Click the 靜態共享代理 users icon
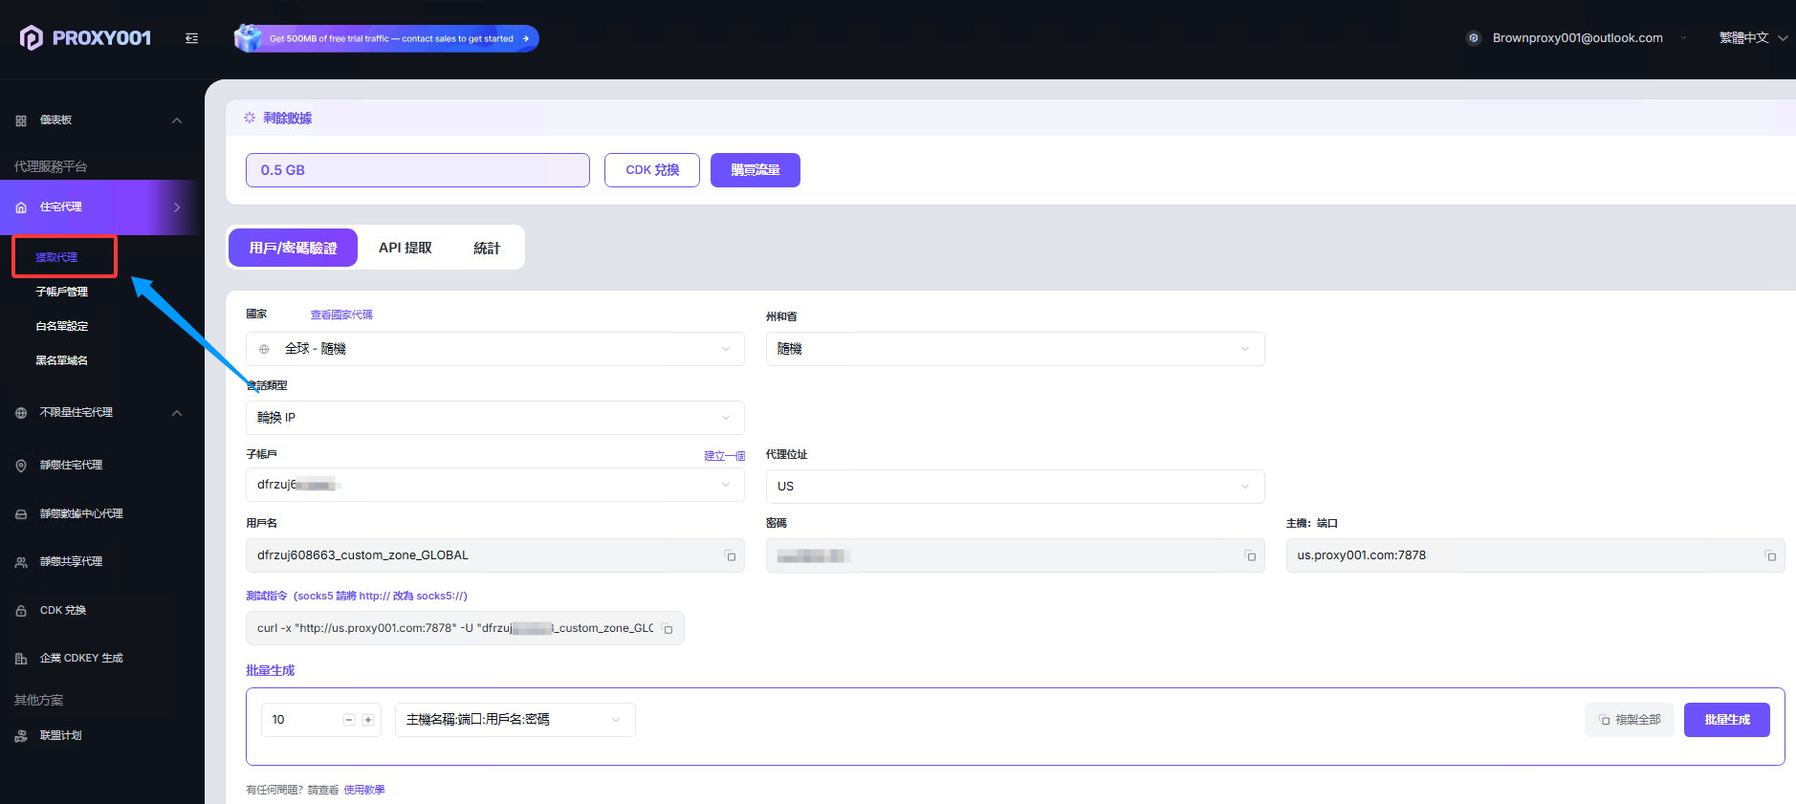The width and height of the screenshot is (1796, 804). click(21, 562)
